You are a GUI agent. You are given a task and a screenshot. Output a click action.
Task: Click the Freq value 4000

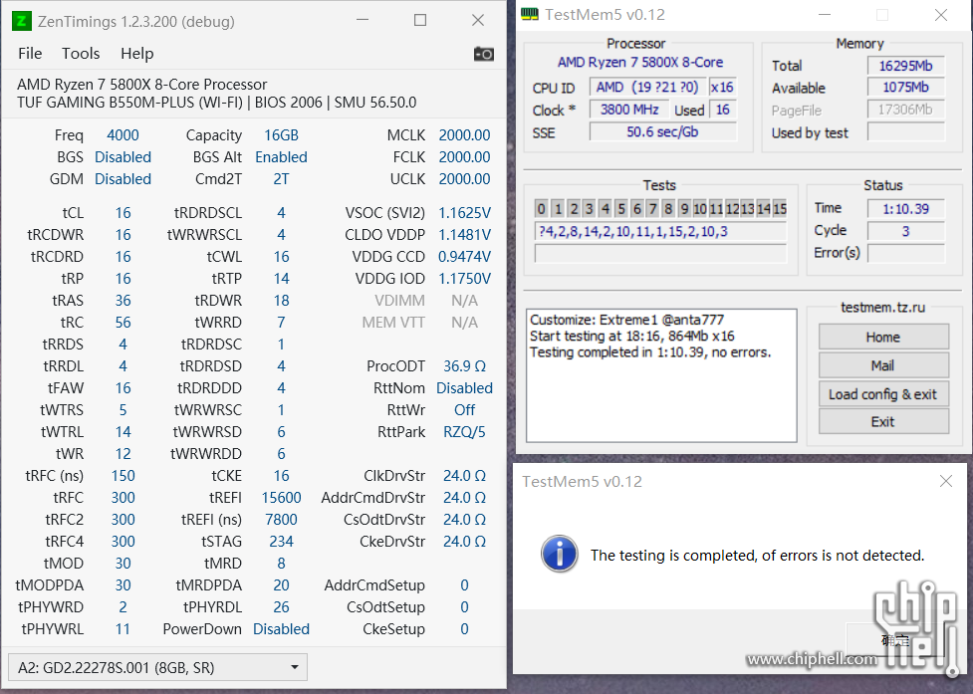pos(122,135)
